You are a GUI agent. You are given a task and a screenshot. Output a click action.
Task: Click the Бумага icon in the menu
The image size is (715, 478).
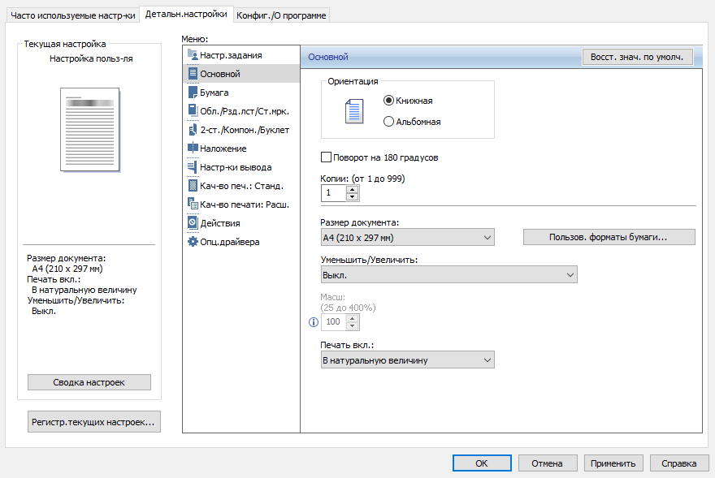click(x=193, y=93)
